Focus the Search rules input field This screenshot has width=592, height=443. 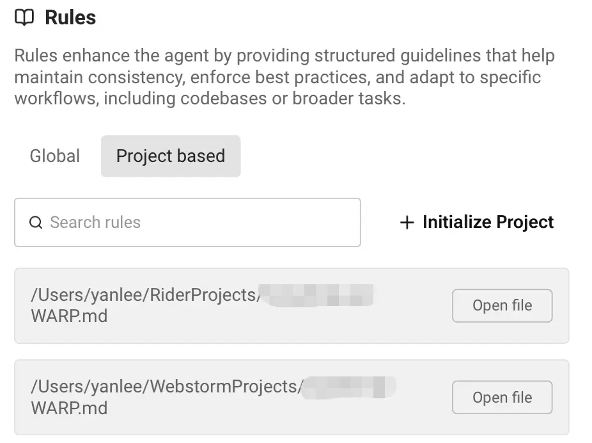[x=192, y=223]
